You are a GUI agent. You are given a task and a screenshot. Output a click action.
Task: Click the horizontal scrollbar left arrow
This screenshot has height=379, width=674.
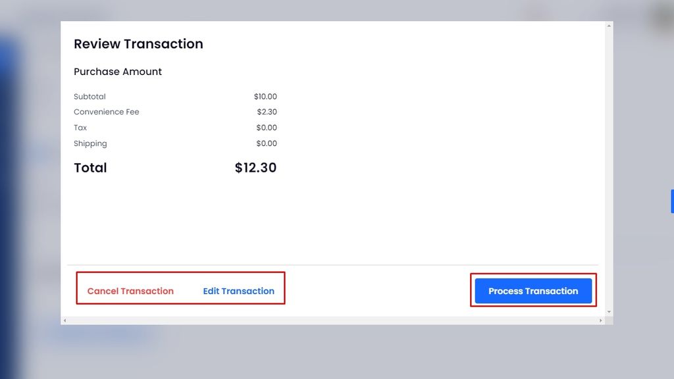pos(65,320)
